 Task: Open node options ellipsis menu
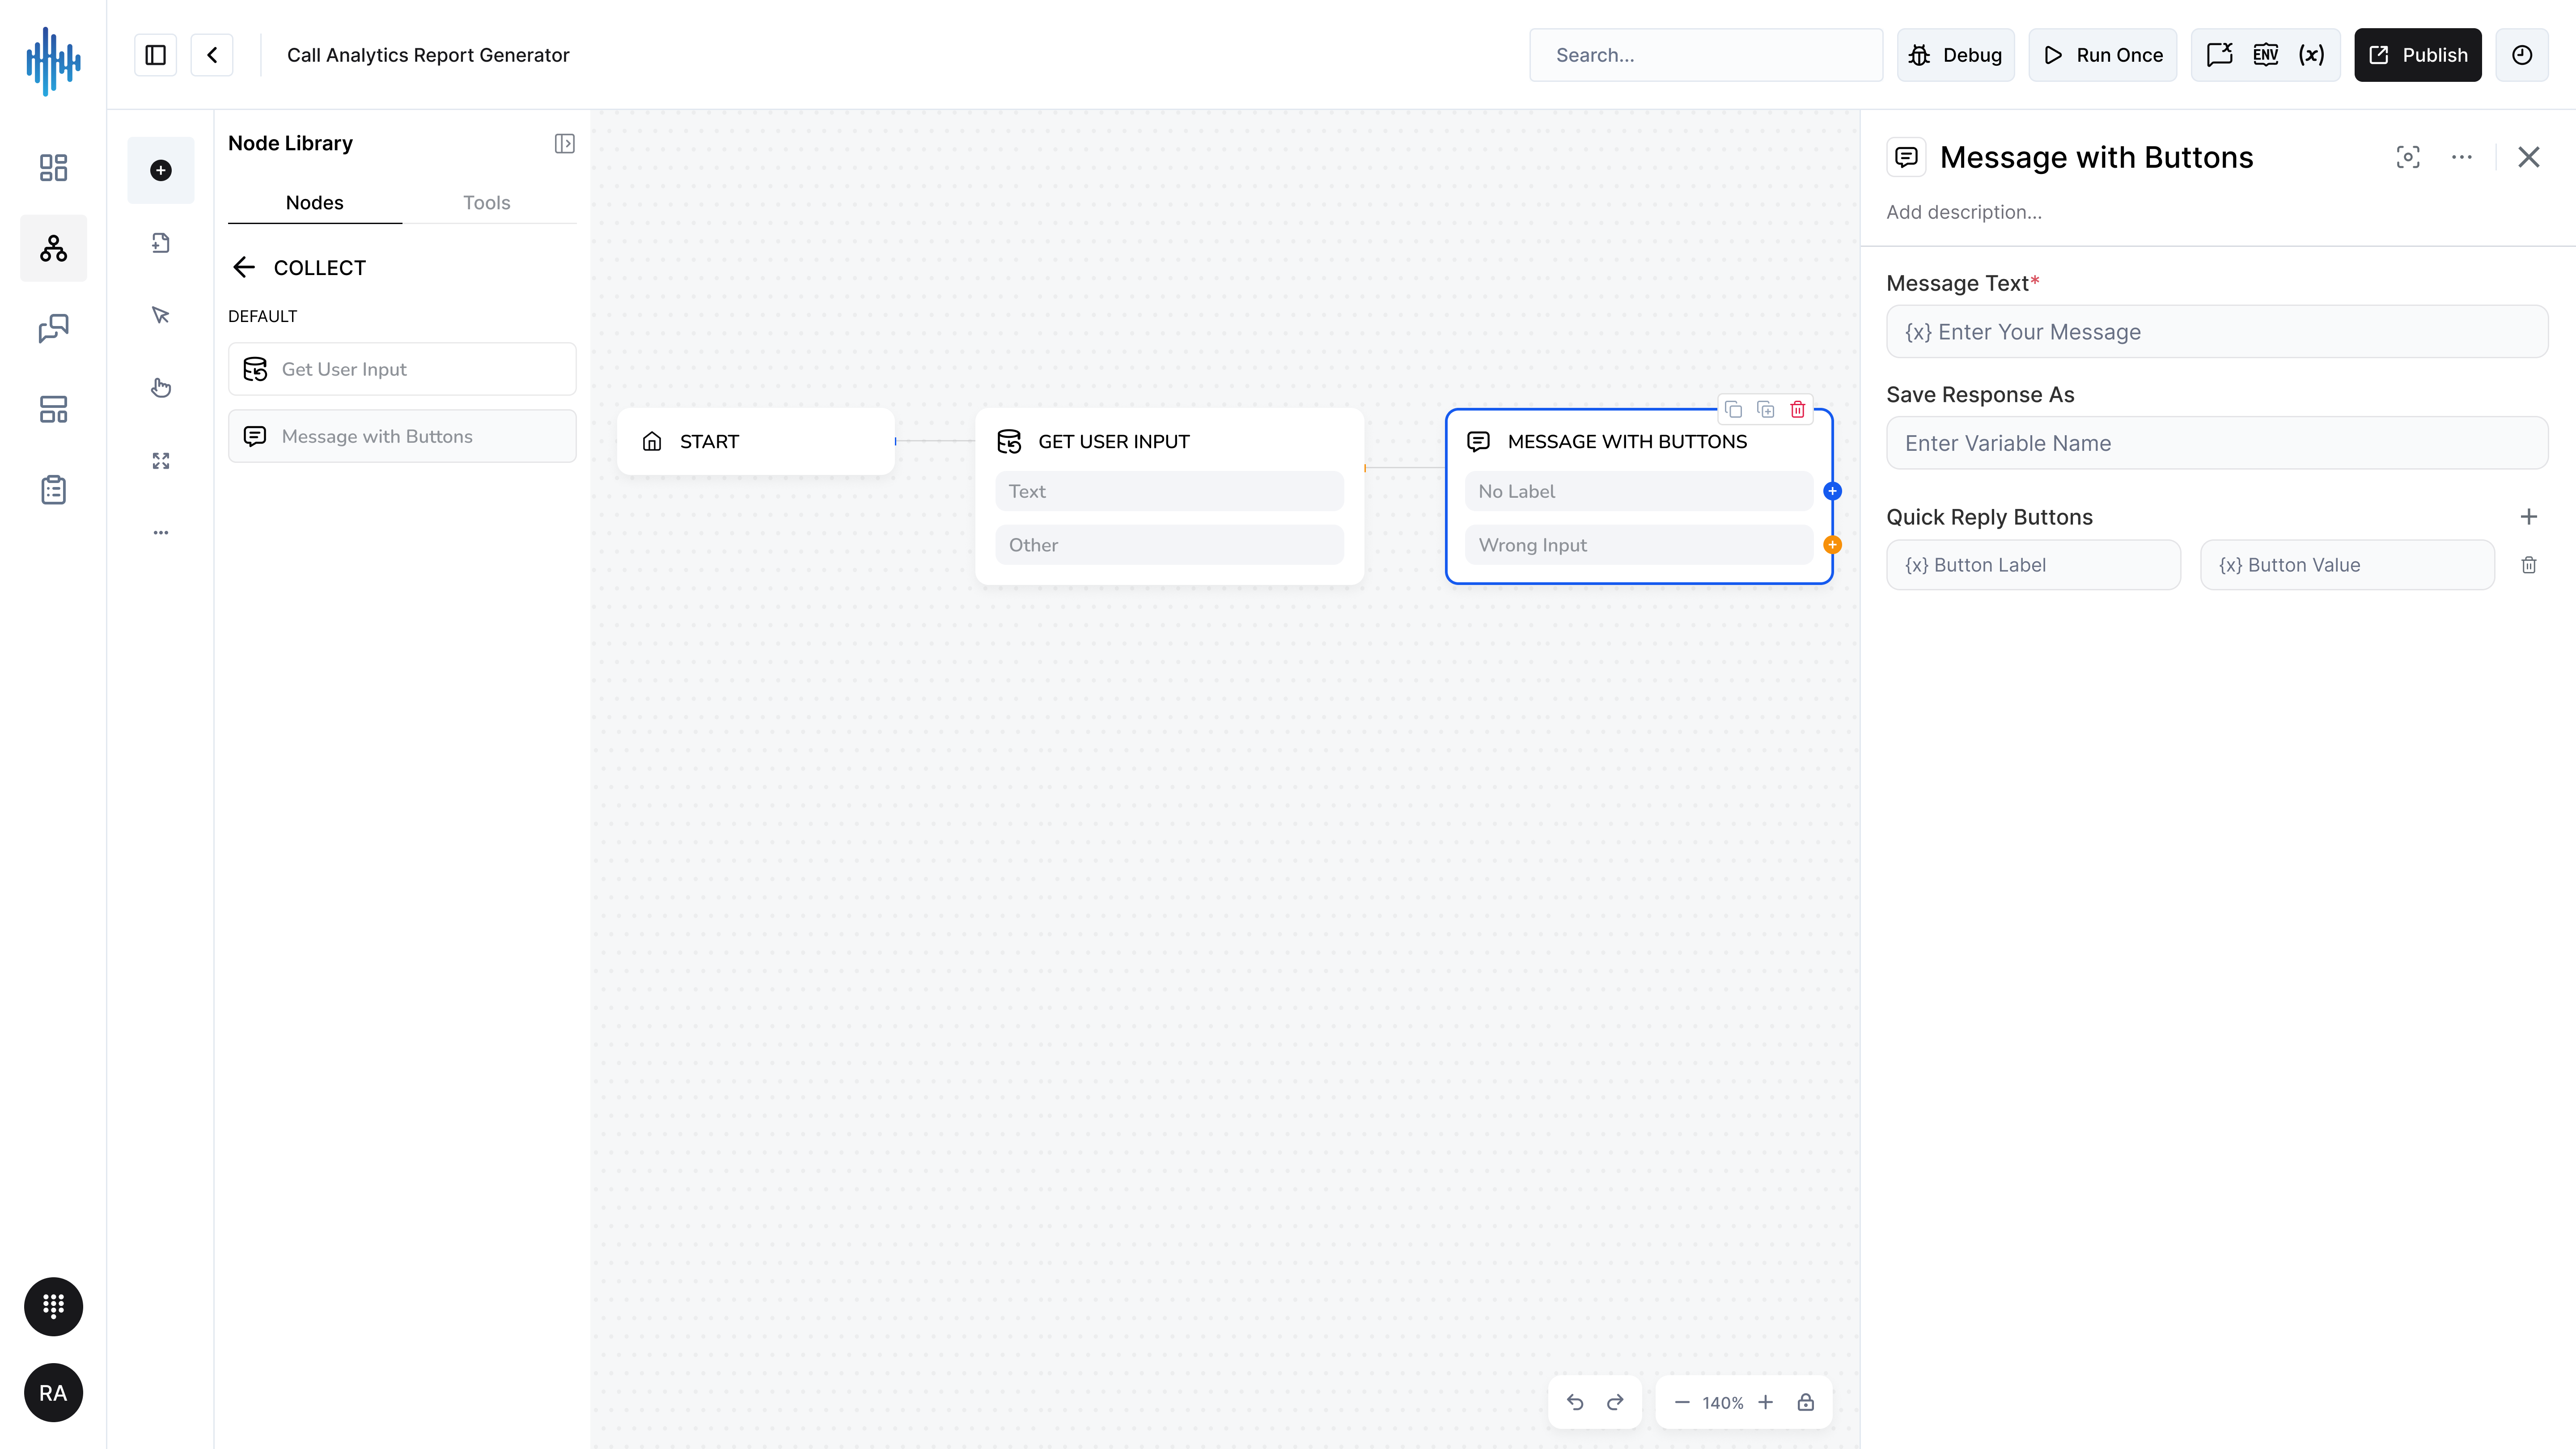point(2462,157)
